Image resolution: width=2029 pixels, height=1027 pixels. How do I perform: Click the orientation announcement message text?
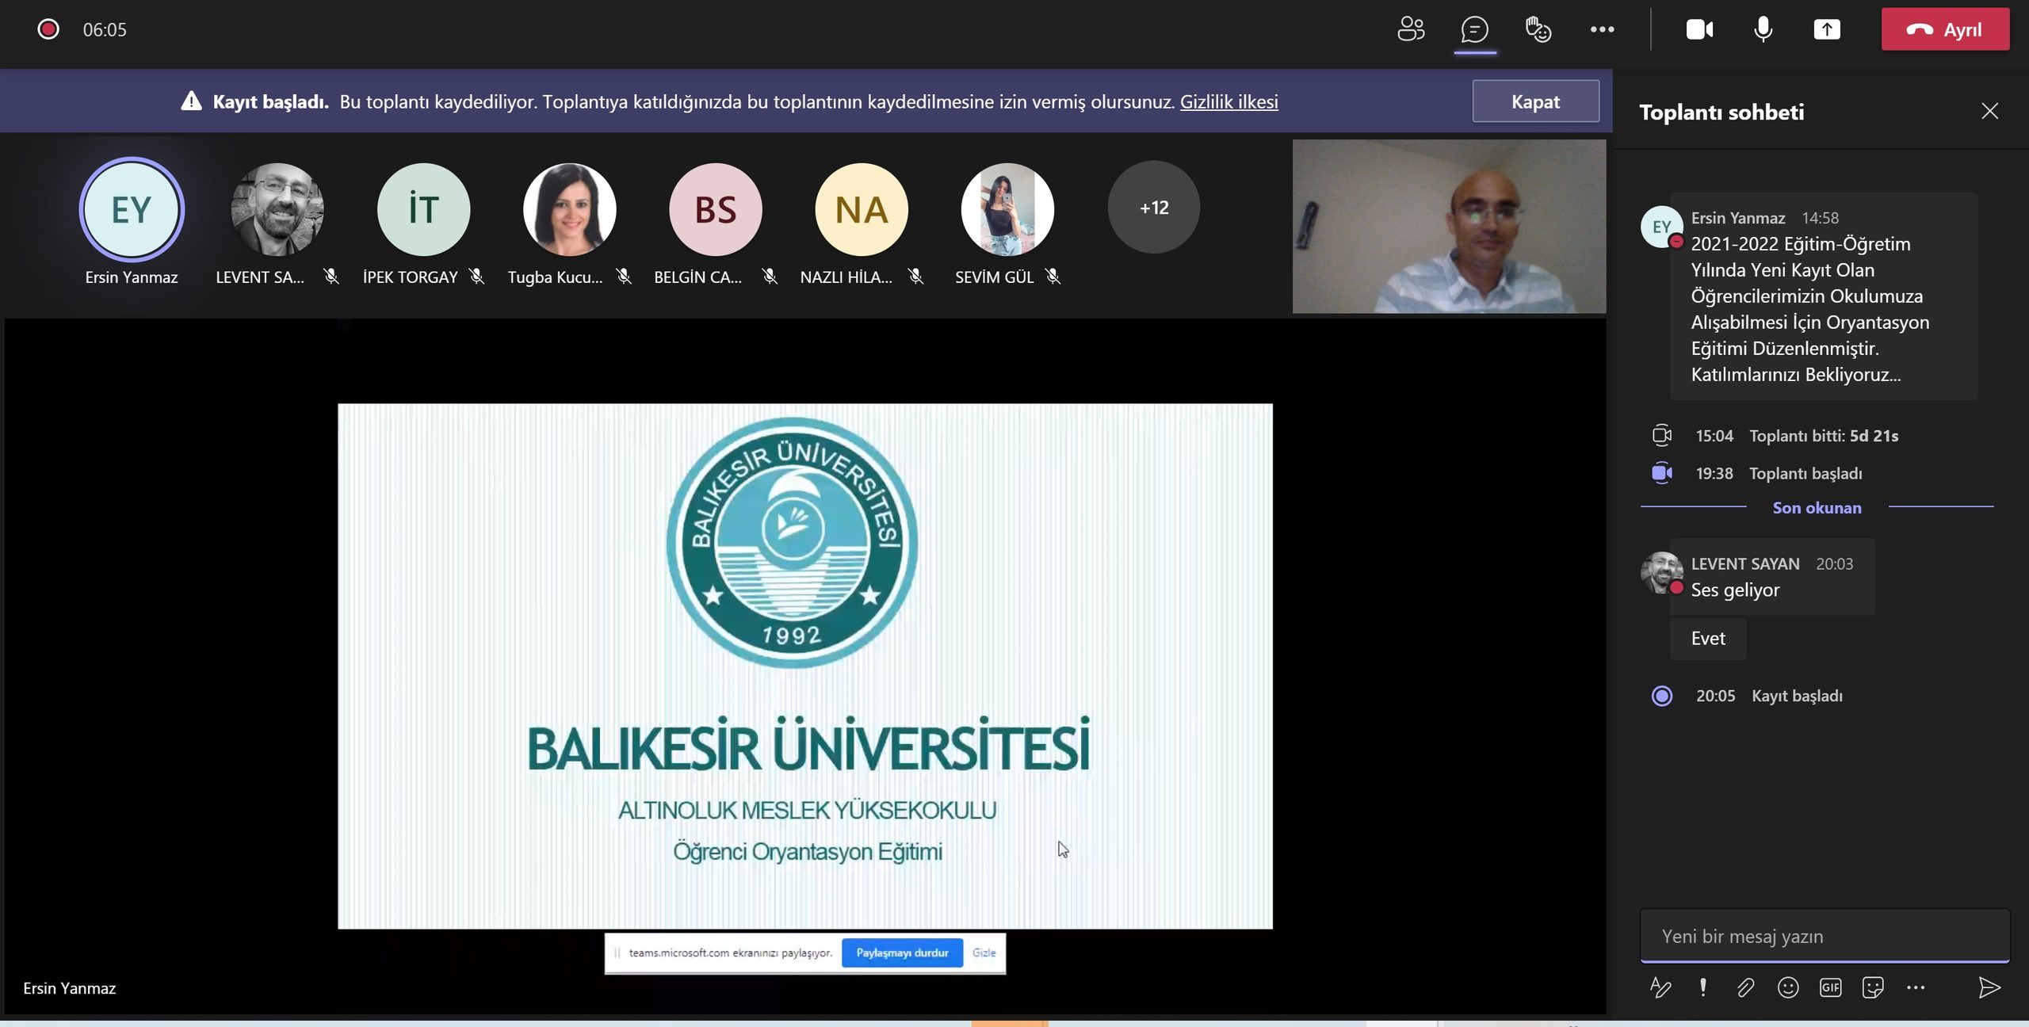tap(1809, 309)
